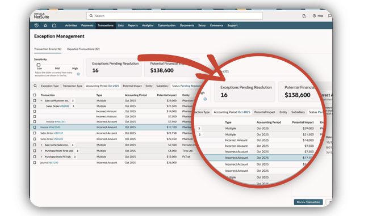The image size is (385, 216).
Task: Open invoice link #INV2341
Action: [x=60, y=122]
